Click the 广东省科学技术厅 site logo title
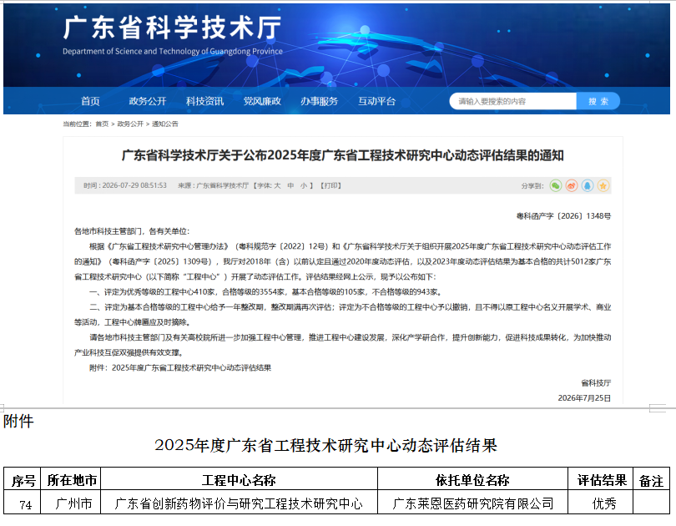The height and width of the screenshot is (526, 676). [172, 28]
